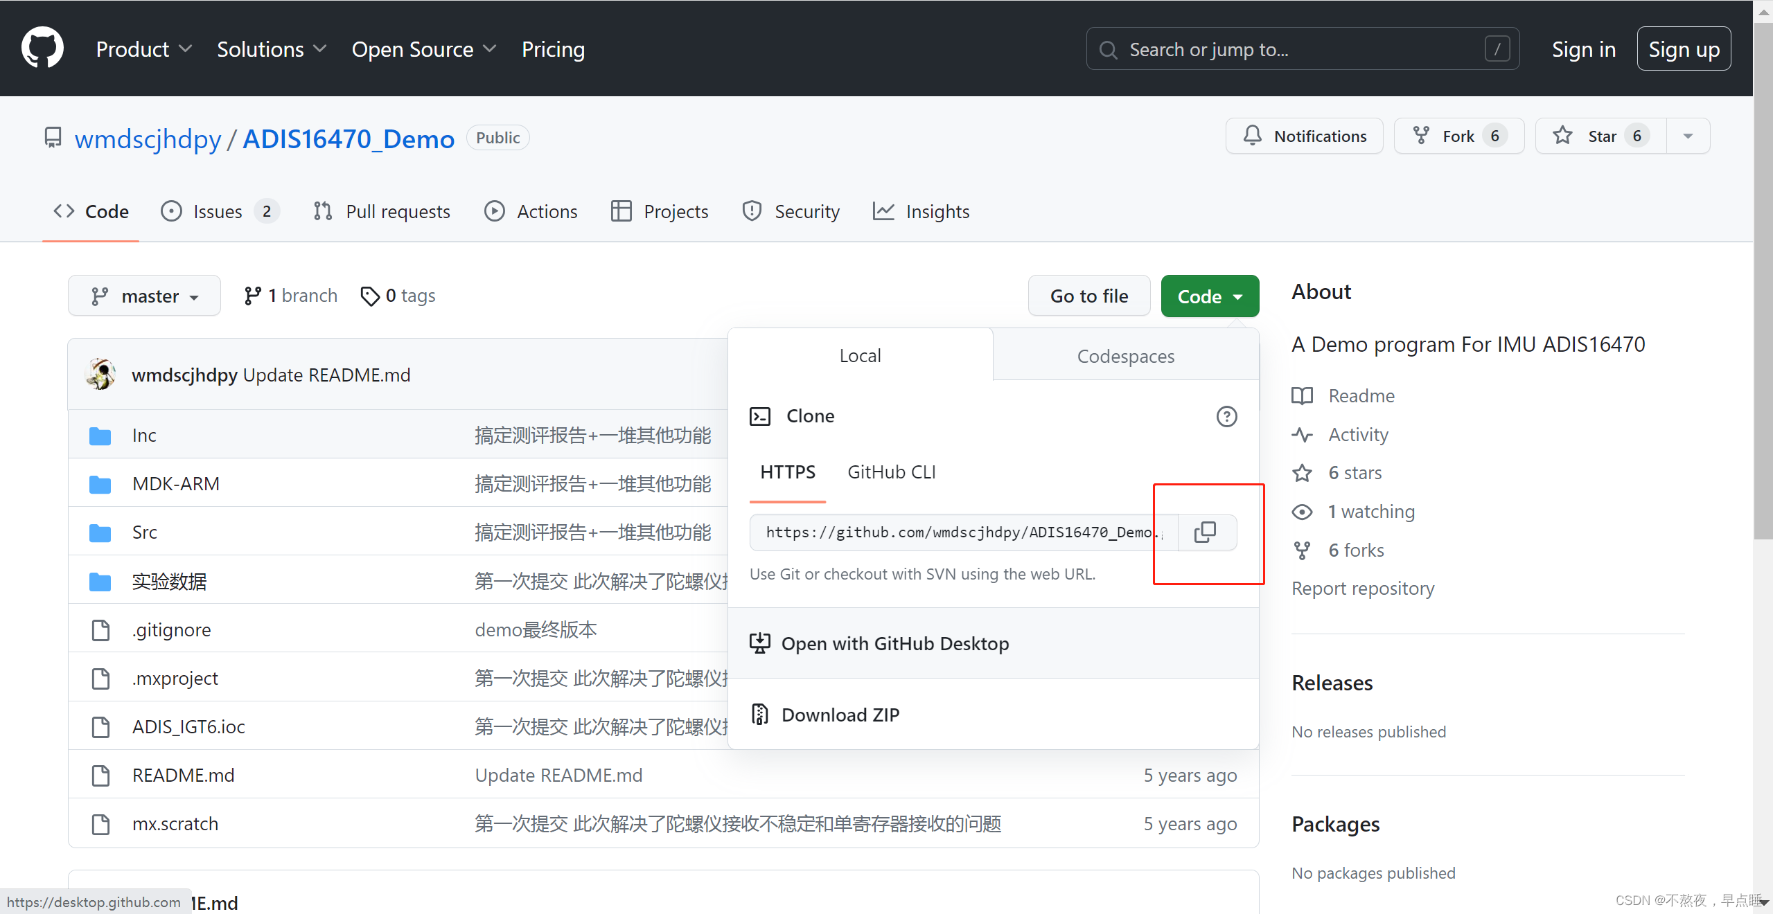Click the browser vertical scrollbar thumb
The height and width of the screenshot is (914, 1773).
click(1763, 280)
